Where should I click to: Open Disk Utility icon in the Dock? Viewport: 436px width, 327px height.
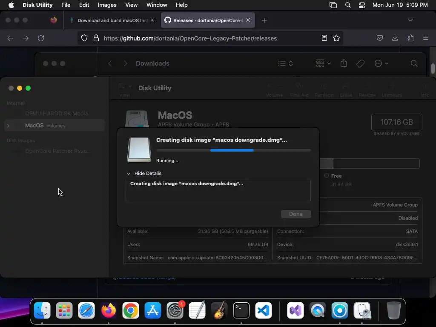click(x=362, y=310)
